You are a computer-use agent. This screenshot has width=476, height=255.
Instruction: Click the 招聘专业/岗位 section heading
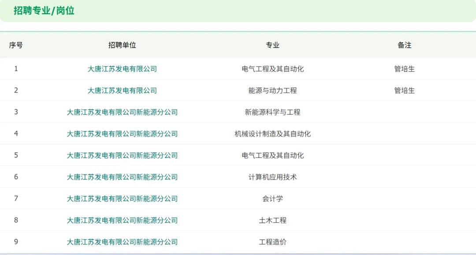tap(44, 11)
